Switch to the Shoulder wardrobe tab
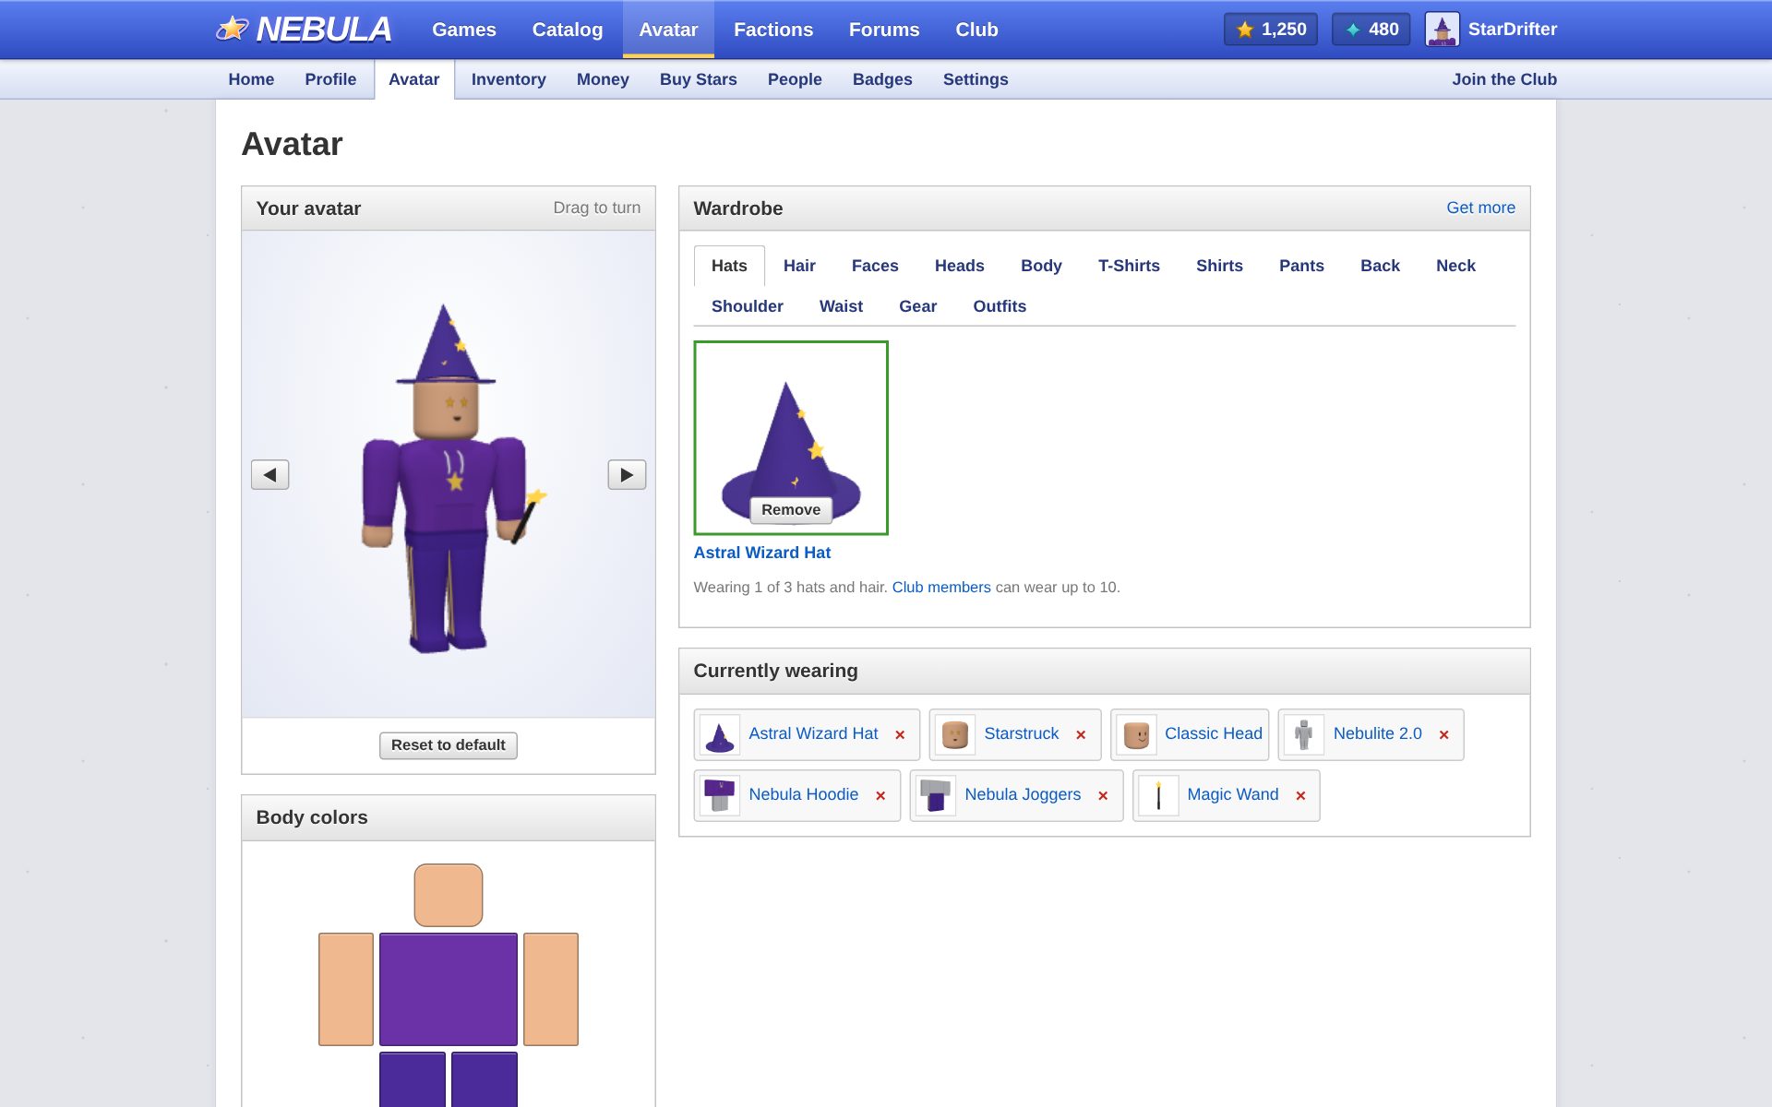 click(x=747, y=306)
